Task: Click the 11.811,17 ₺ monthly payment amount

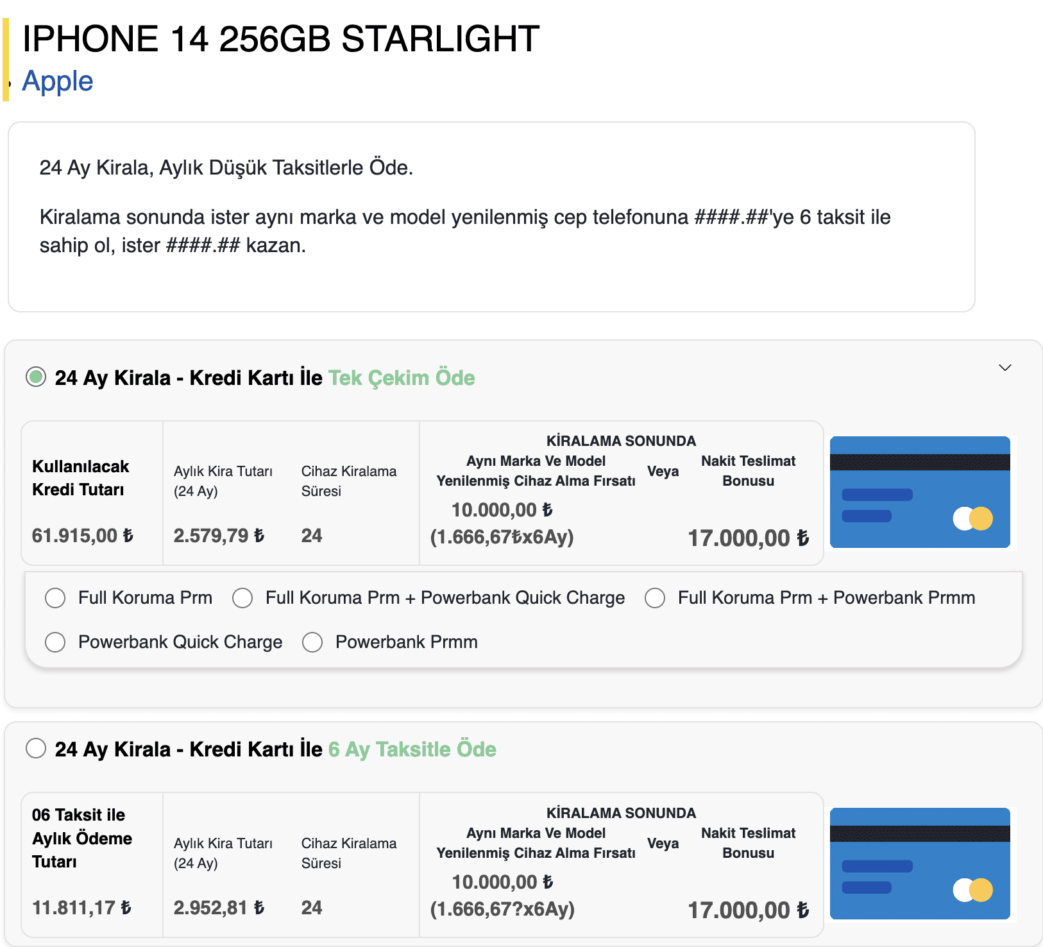Action: [x=81, y=908]
